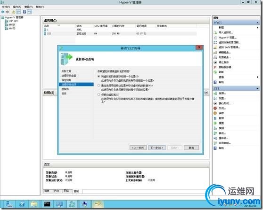The width and height of the screenshot is (263, 210).
Task: Click 保存 (Save) for VM 222
Action: click(221, 113)
